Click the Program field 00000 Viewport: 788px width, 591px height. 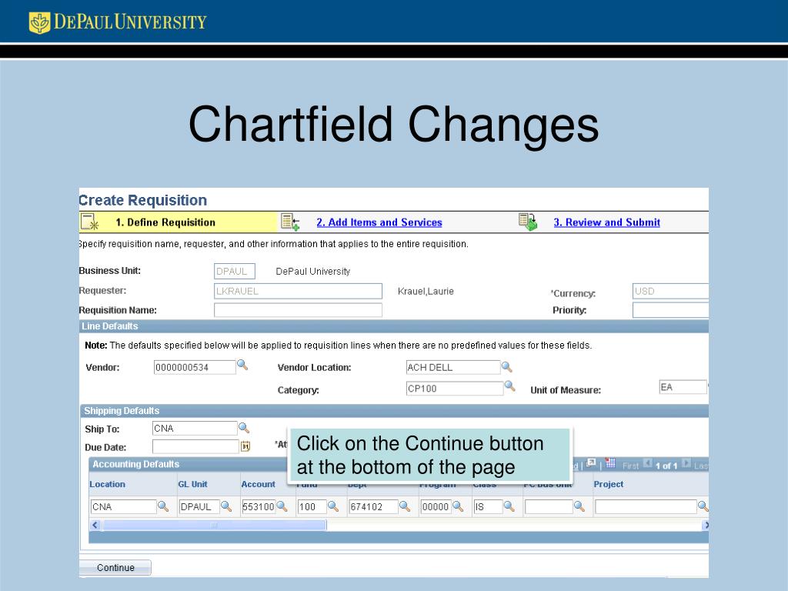point(436,506)
